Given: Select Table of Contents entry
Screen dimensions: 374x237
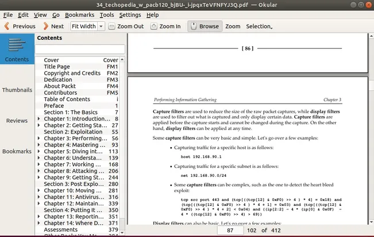Looking at the screenshot, I should [x=67, y=99].
